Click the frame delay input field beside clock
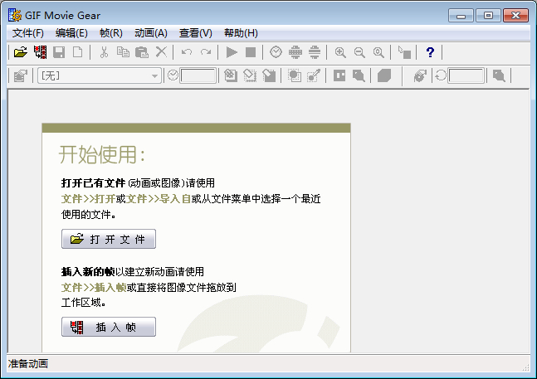 pos(198,75)
